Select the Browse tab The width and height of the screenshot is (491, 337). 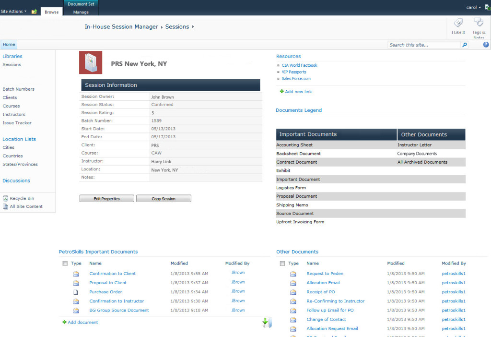(52, 12)
